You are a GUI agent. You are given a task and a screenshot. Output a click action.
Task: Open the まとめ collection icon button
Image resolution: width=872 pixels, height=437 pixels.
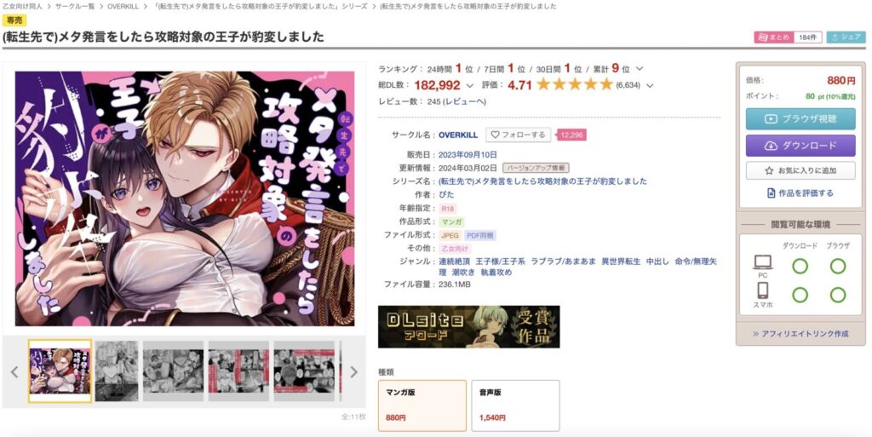[x=773, y=37]
